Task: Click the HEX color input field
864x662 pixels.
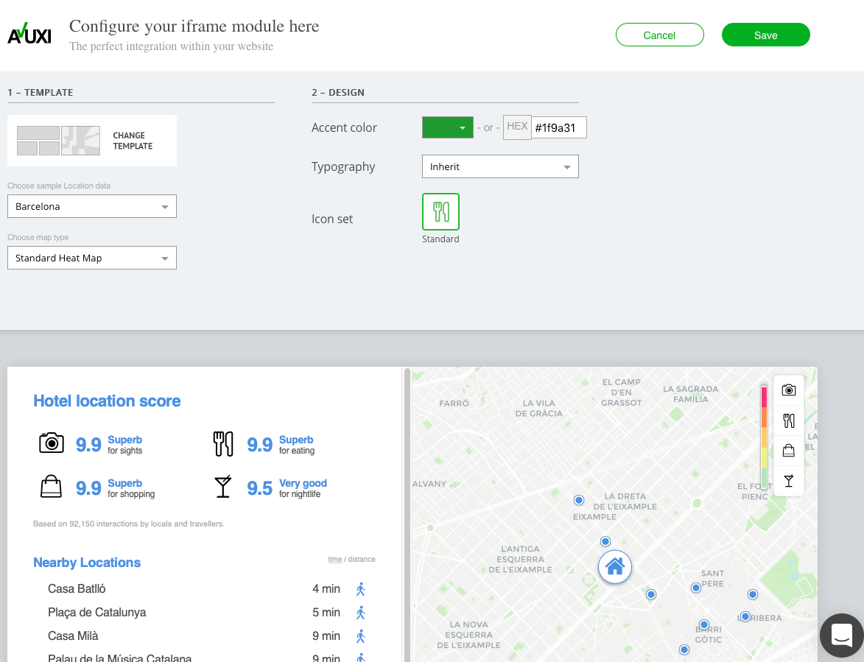Action: [x=559, y=128]
